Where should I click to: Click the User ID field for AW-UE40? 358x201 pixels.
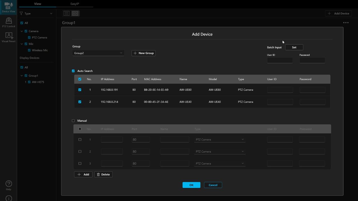pyautogui.click(x=280, y=102)
